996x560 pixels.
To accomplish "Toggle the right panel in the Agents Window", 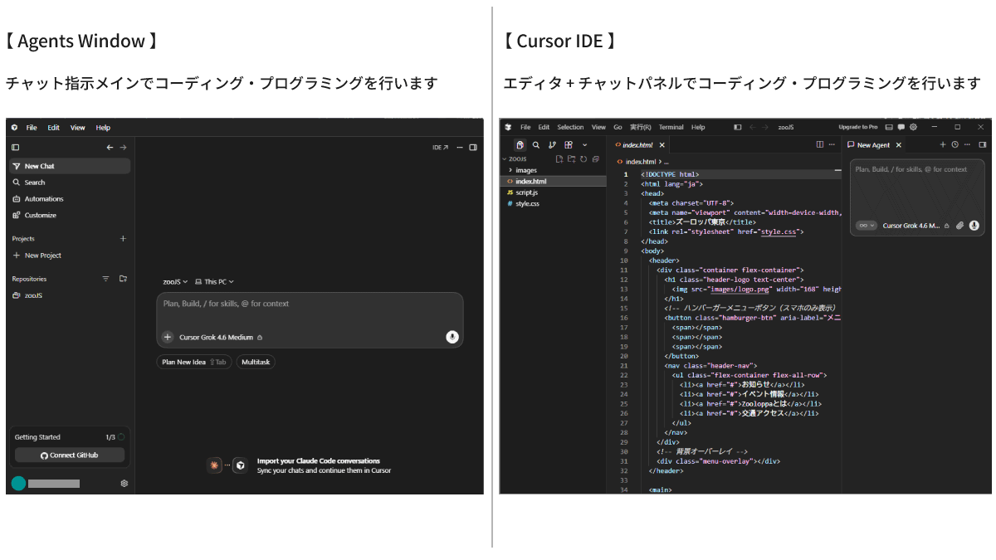I will 473,148.
